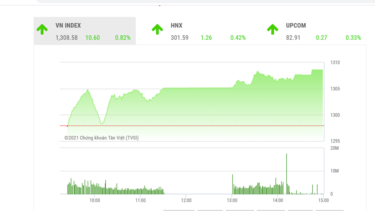Click the green up arrow beside HNX
This screenshot has width=375, height=211.
(x=157, y=29)
